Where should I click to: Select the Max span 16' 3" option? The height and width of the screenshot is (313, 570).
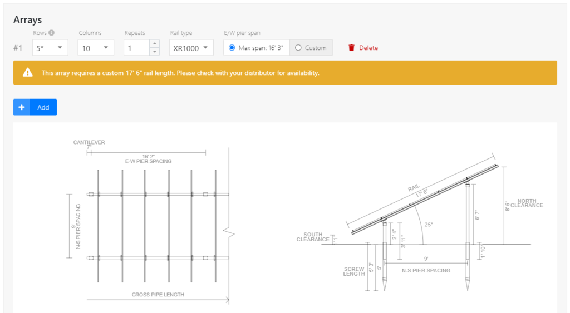pyautogui.click(x=232, y=48)
